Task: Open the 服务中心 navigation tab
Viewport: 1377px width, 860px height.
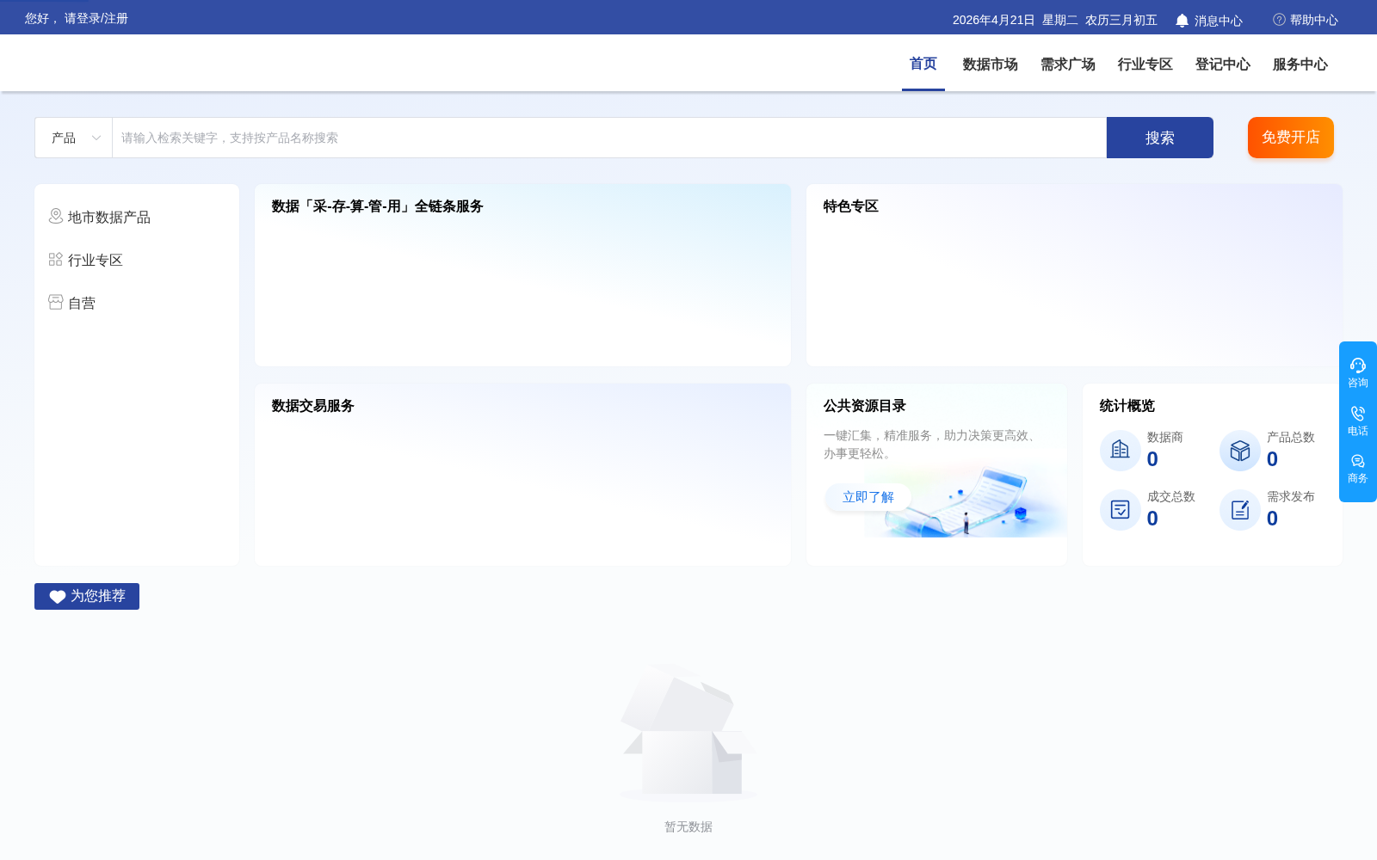Action: [x=1300, y=64]
